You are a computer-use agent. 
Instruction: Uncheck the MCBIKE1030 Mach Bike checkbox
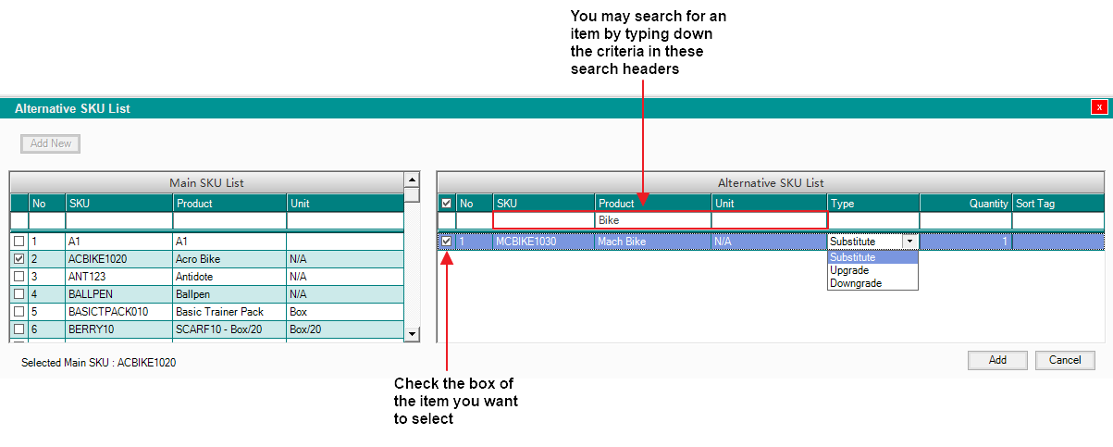pyautogui.click(x=447, y=242)
